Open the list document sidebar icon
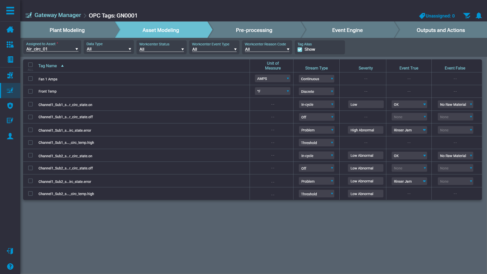Viewport: 487px width, 274px height. click(10, 60)
